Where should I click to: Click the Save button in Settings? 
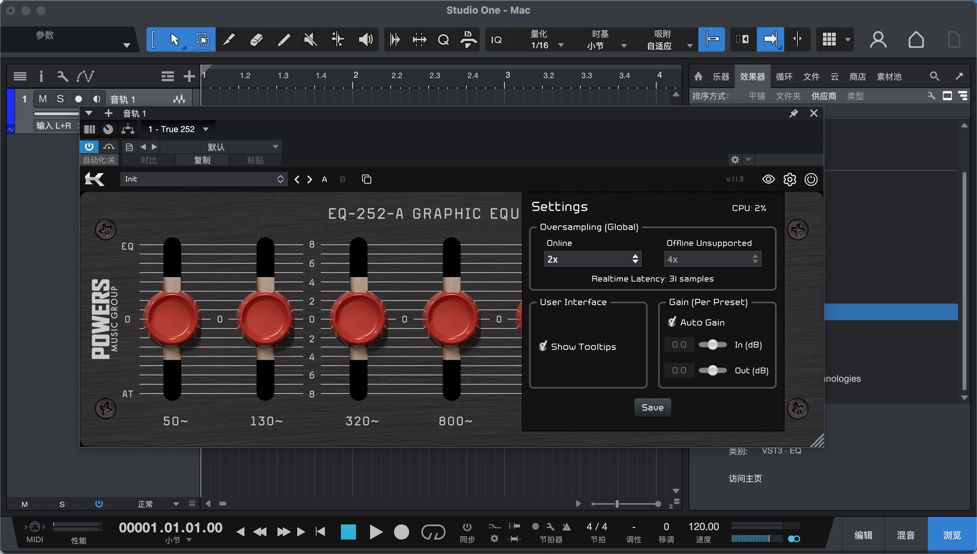coord(652,407)
